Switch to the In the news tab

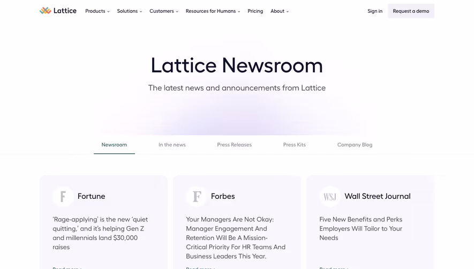point(172,145)
